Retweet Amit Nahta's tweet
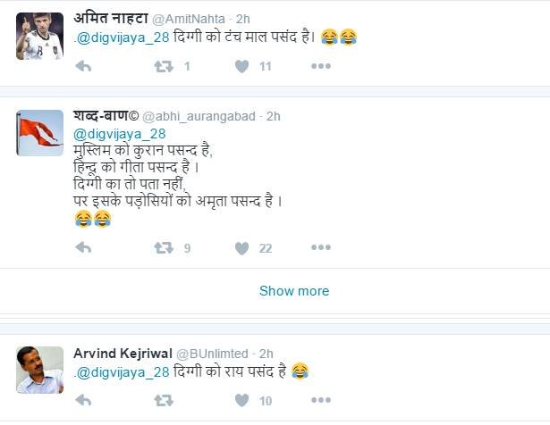Image resolution: width=550 pixels, height=425 pixels. tap(163, 66)
